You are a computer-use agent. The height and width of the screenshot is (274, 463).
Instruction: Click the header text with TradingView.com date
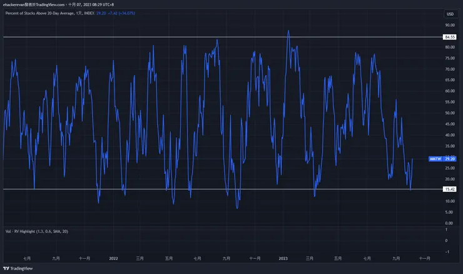58,4
